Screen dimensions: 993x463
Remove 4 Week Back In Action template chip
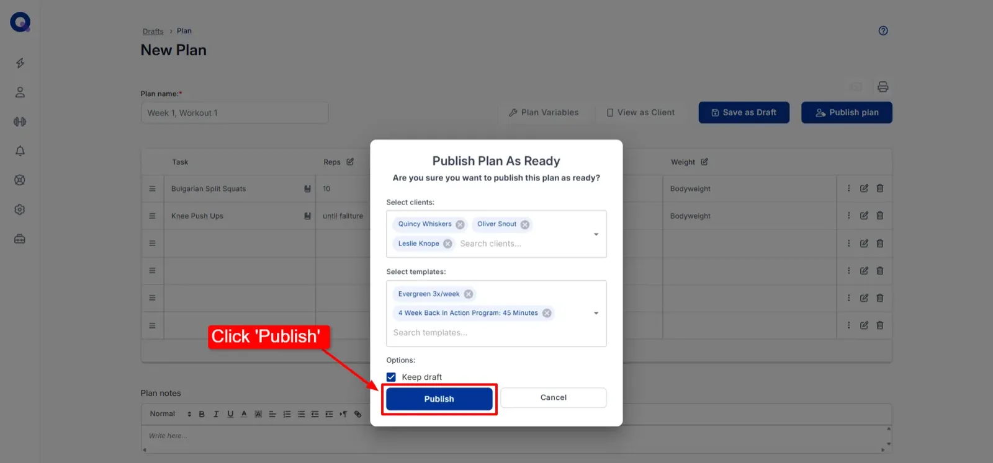point(547,313)
